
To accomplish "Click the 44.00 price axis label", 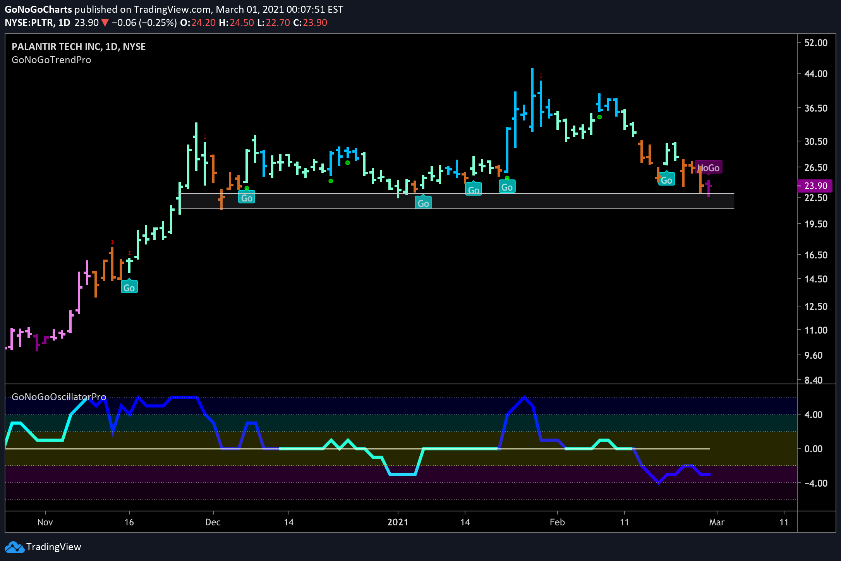I will (816, 74).
